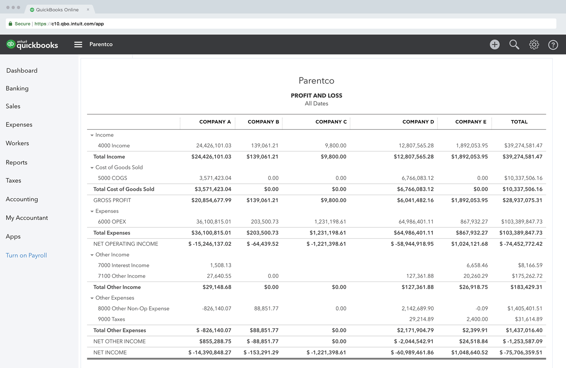Open Sales in the sidebar

[x=13, y=106]
